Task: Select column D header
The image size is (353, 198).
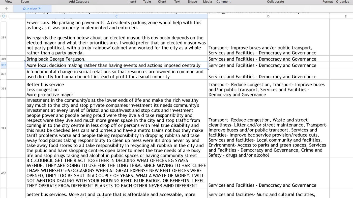Action: (x=268, y=16)
